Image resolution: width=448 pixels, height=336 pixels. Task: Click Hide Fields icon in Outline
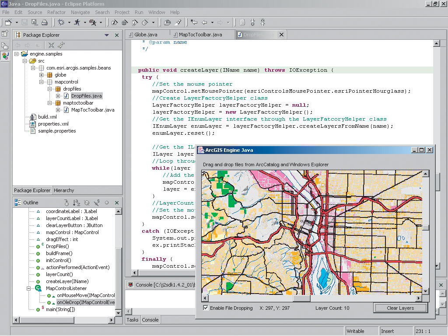(x=87, y=203)
